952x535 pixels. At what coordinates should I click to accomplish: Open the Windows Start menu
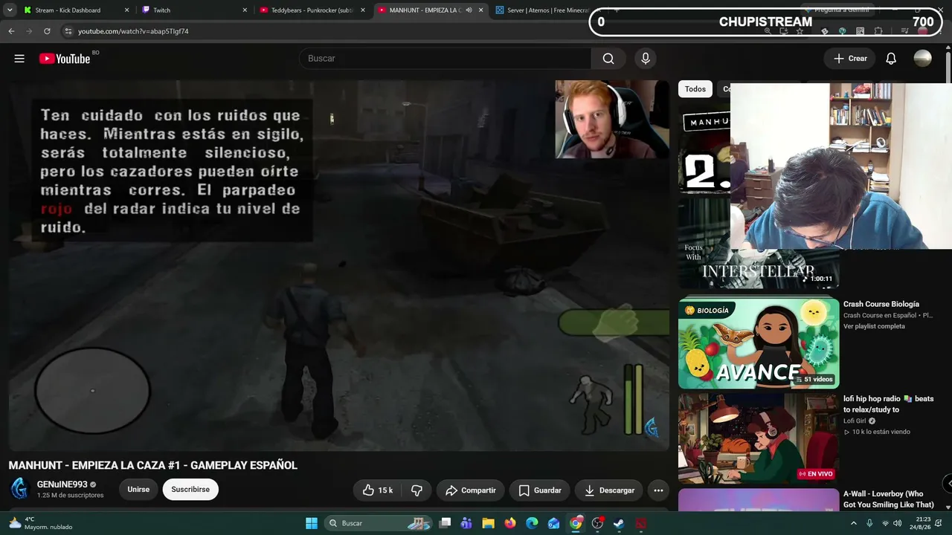pyautogui.click(x=312, y=523)
